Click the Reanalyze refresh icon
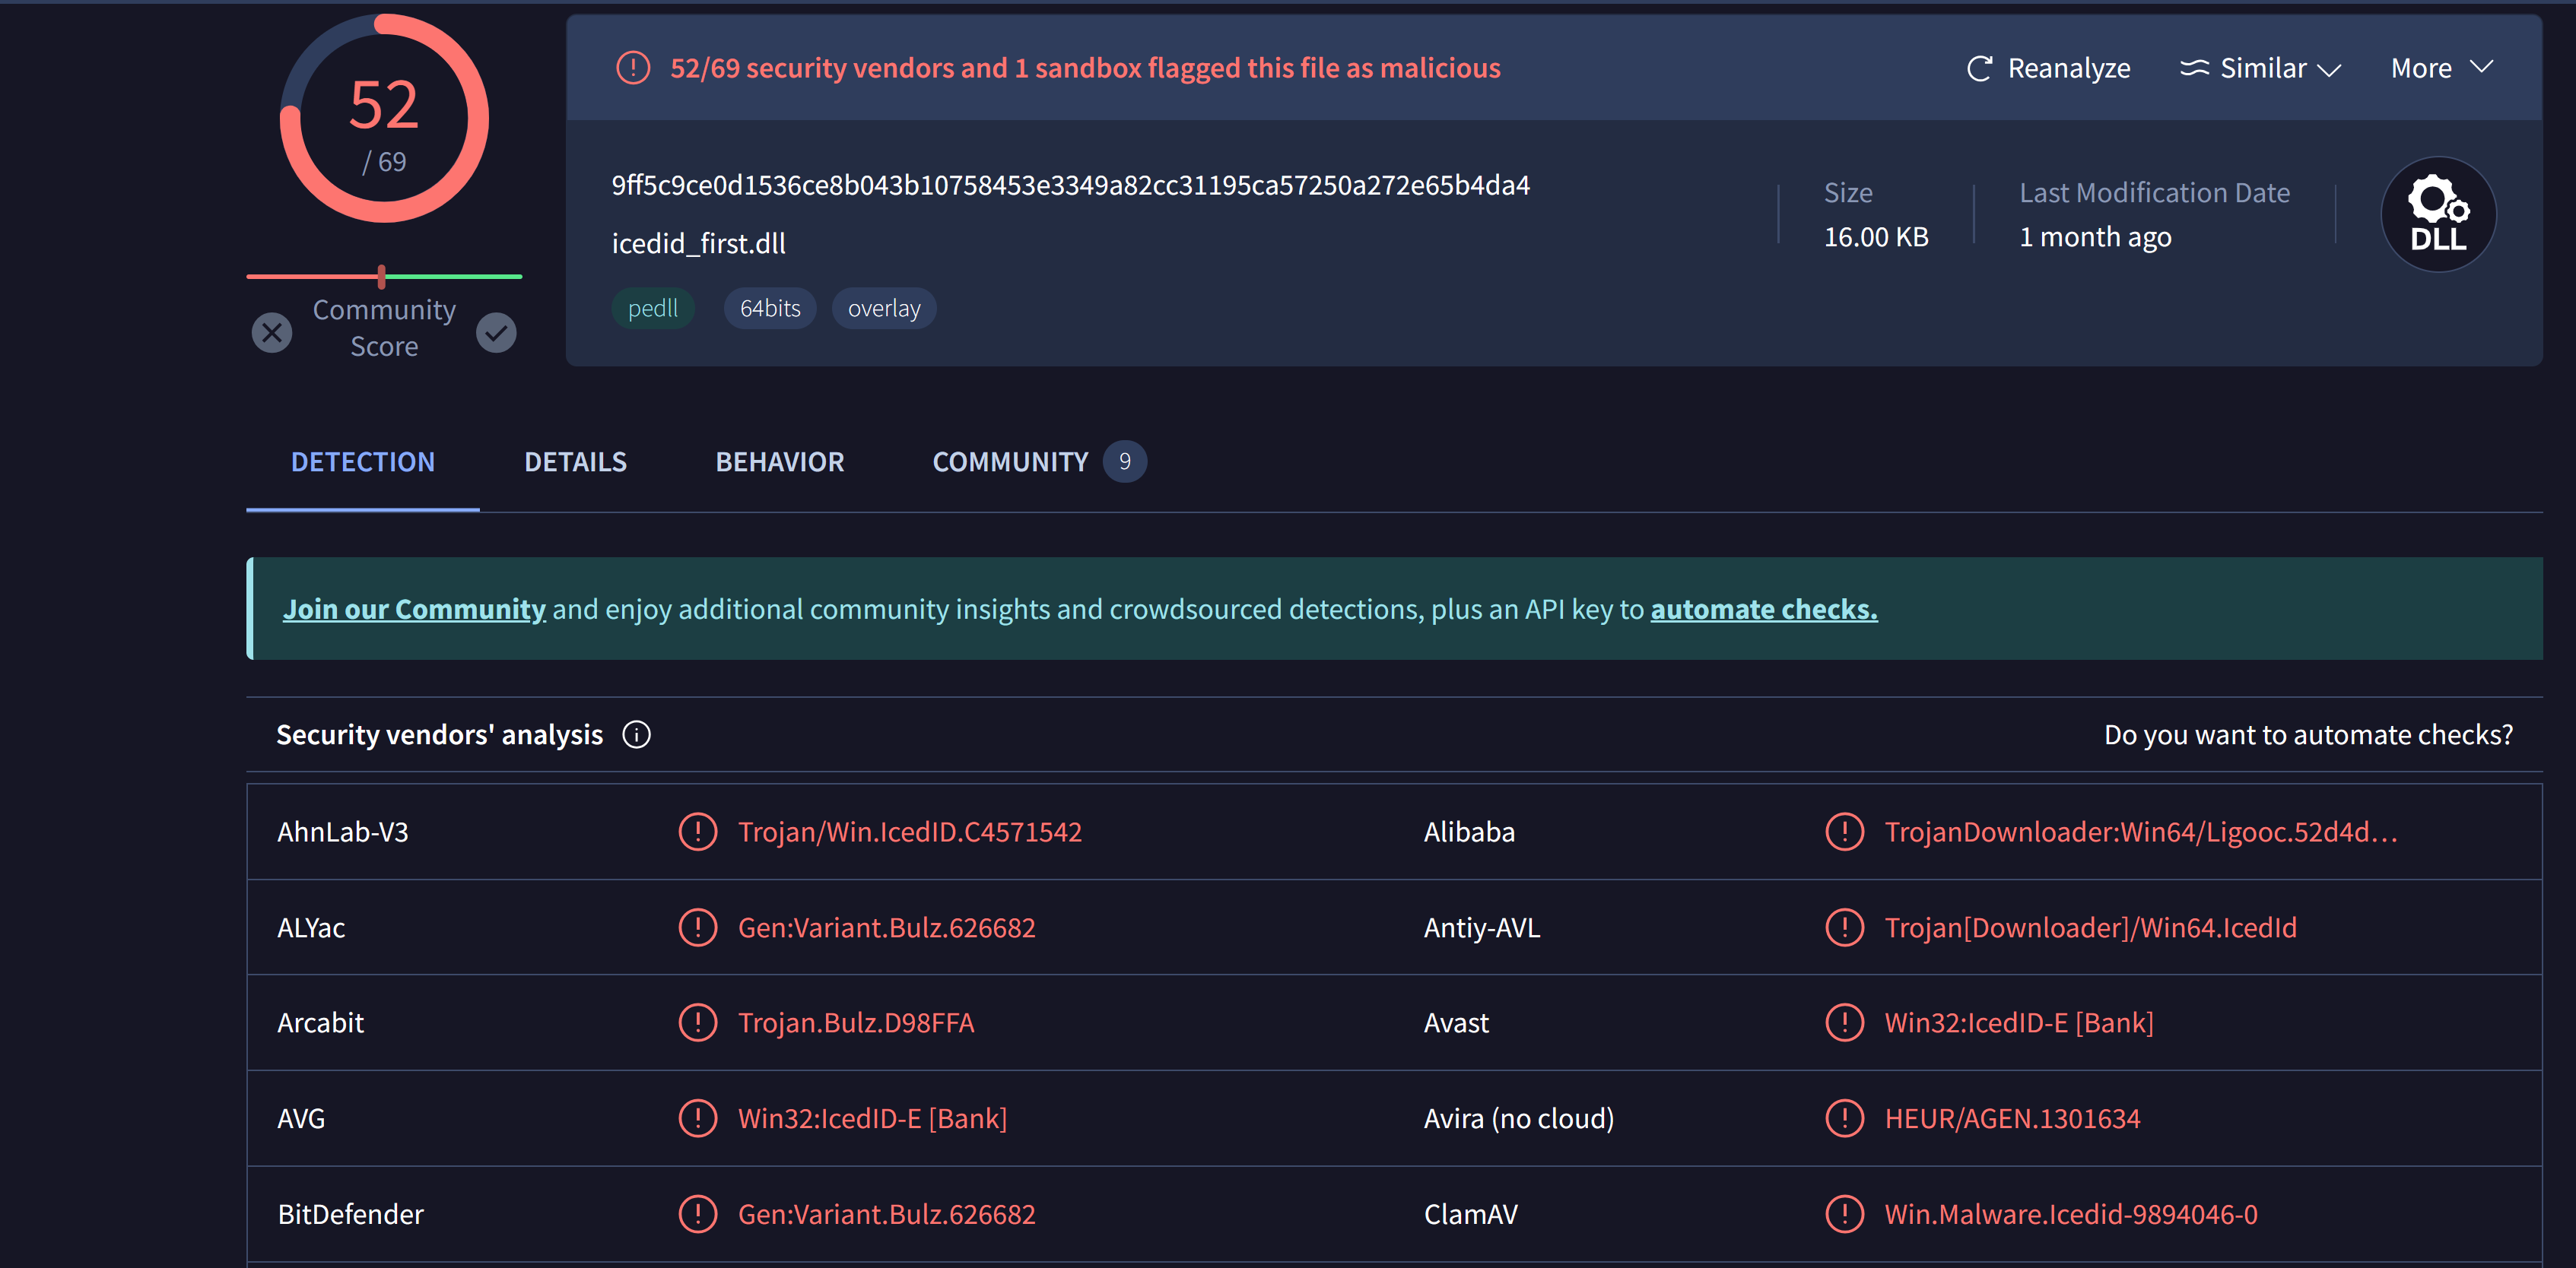2576x1268 pixels. tap(1979, 68)
